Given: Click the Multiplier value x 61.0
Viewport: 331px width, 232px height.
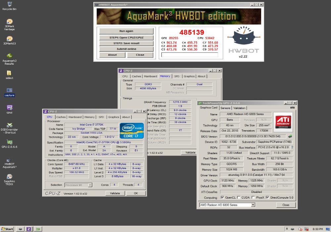Looking at the screenshot, I should 76,168.
